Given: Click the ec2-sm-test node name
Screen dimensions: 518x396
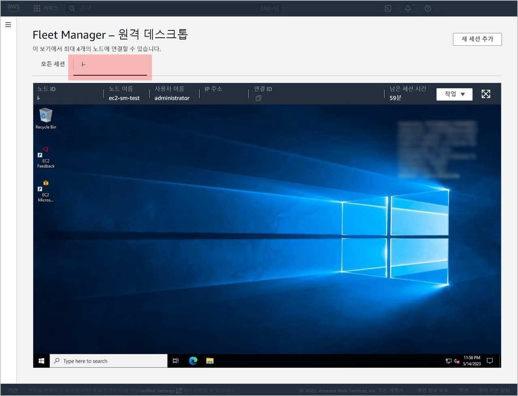Looking at the screenshot, I should tap(124, 98).
